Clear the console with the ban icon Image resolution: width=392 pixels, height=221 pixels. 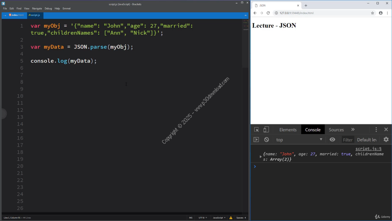click(x=266, y=139)
